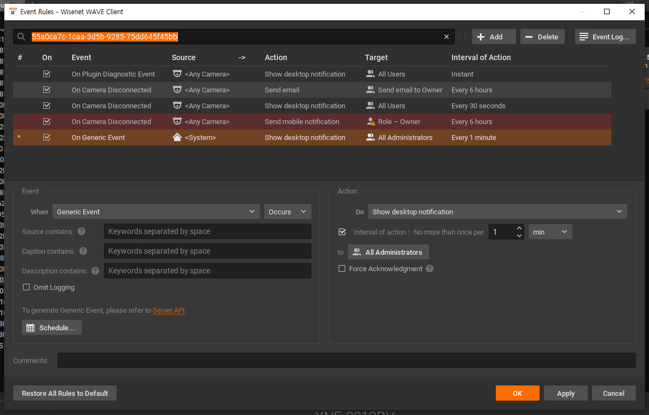Click help icon next to Force Acknowledgment
Screen dimensions: 649x415
pyautogui.click(x=430, y=268)
